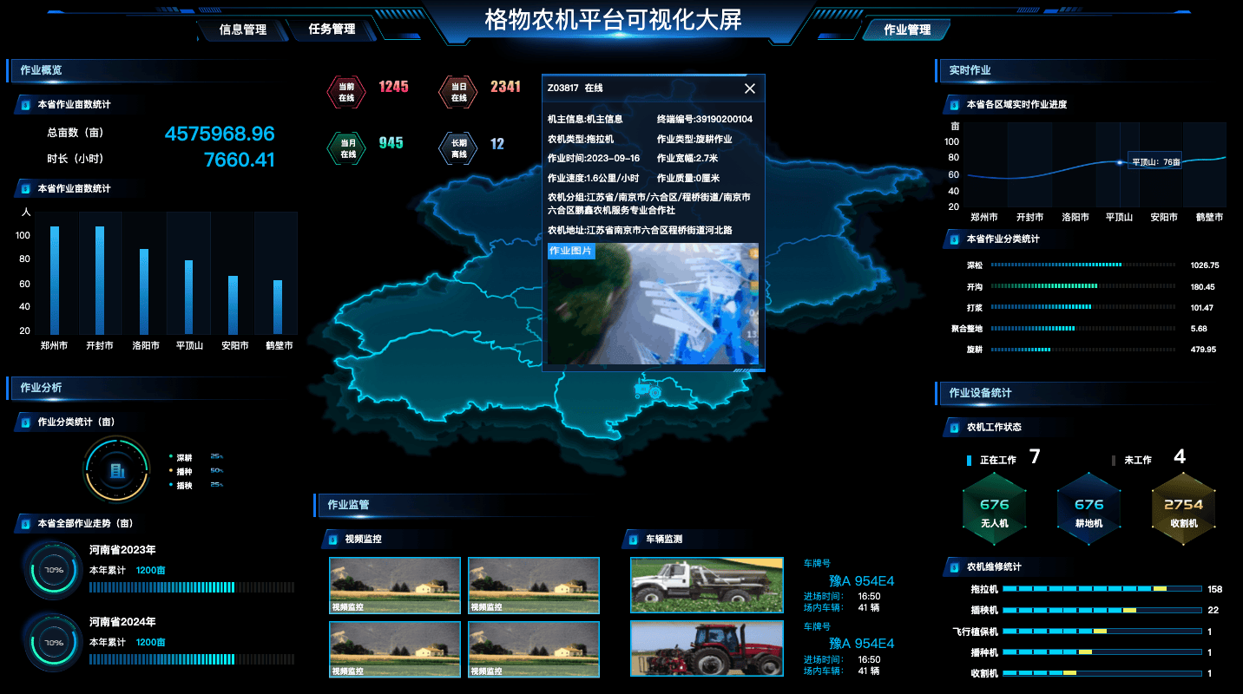Click icon beside 作业分类统计（亩） header
1243x694 pixels.
pyautogui.click(x=26, y=422)
